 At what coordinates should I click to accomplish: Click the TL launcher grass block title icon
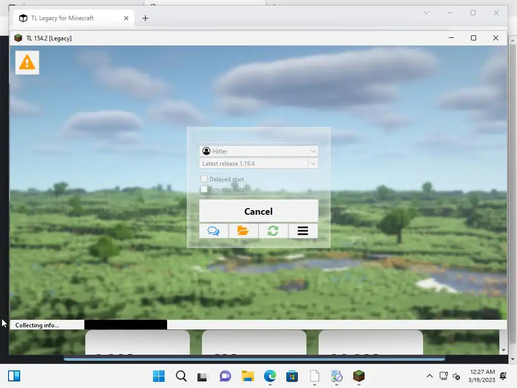tap(18, 38)
